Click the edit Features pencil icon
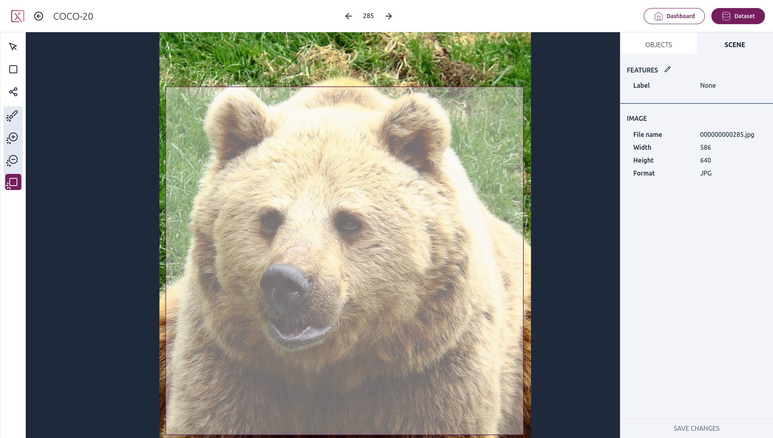Screen dimensions: 773x438 point(668,70)
